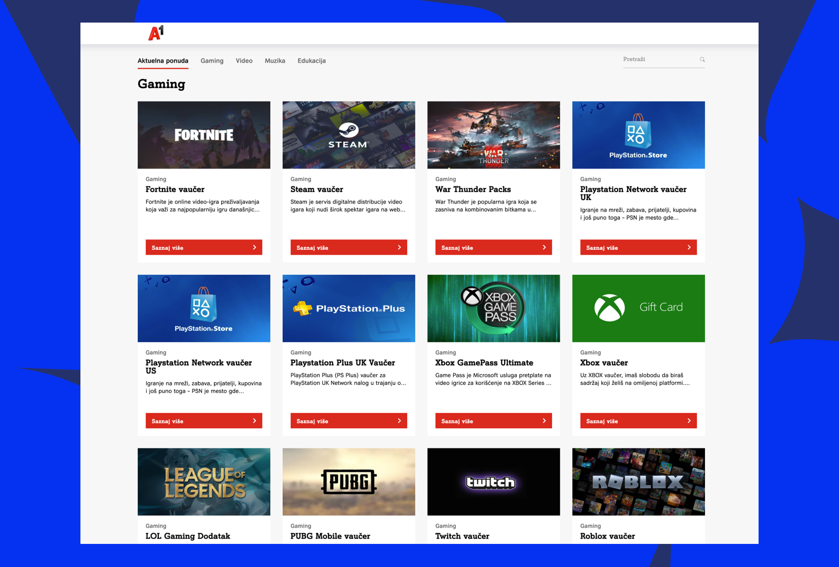Click the Steam vaučer title
The image size is (839, 567).
click(317, 190)
